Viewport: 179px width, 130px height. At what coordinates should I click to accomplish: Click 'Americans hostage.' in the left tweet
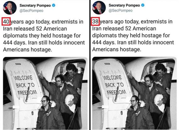coord(28,50)
